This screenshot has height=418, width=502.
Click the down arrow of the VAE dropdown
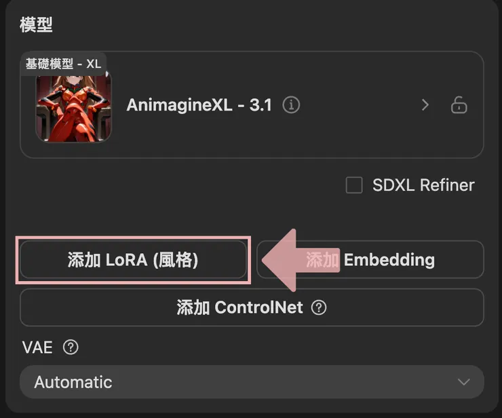coord(464,382)
